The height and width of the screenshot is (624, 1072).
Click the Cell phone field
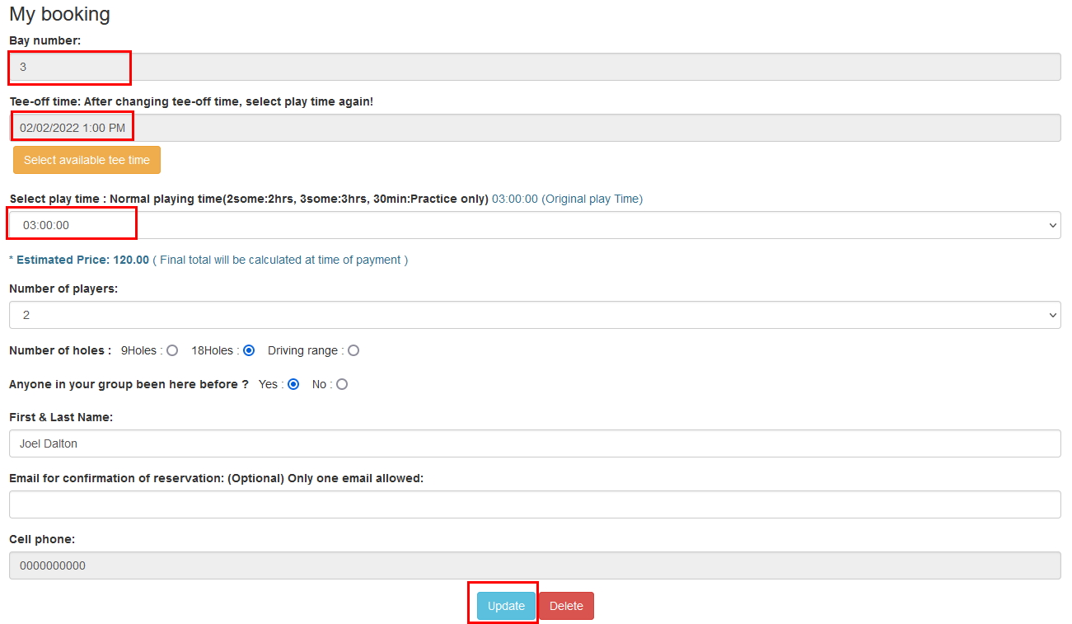click(534, 565)
